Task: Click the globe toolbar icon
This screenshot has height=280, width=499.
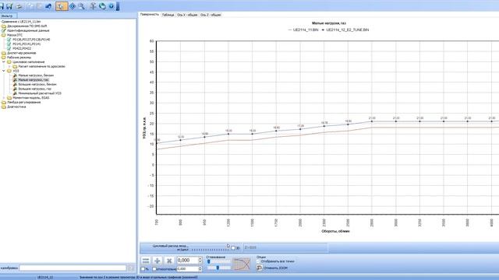Action: click(x=102, y=6)
